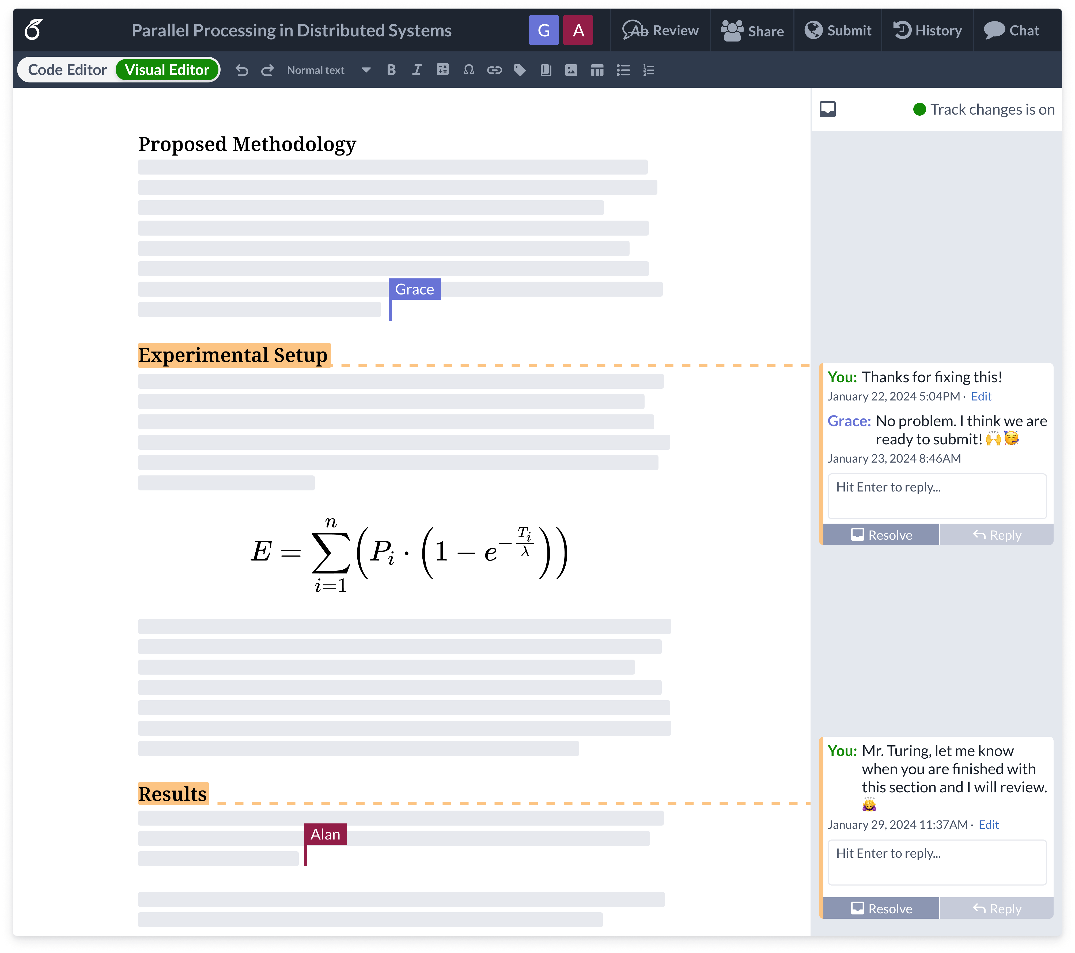Insert a symbol using the Omega icon

tap(469, 69)
